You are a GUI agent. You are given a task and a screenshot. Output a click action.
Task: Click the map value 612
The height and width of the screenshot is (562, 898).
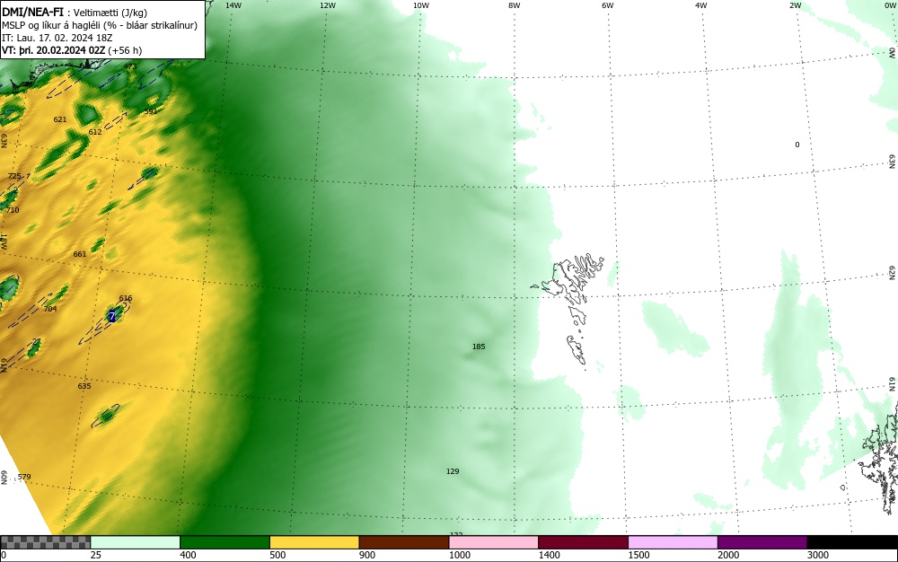95,132
